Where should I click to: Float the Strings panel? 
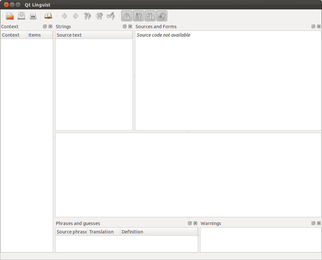(125, 27)
